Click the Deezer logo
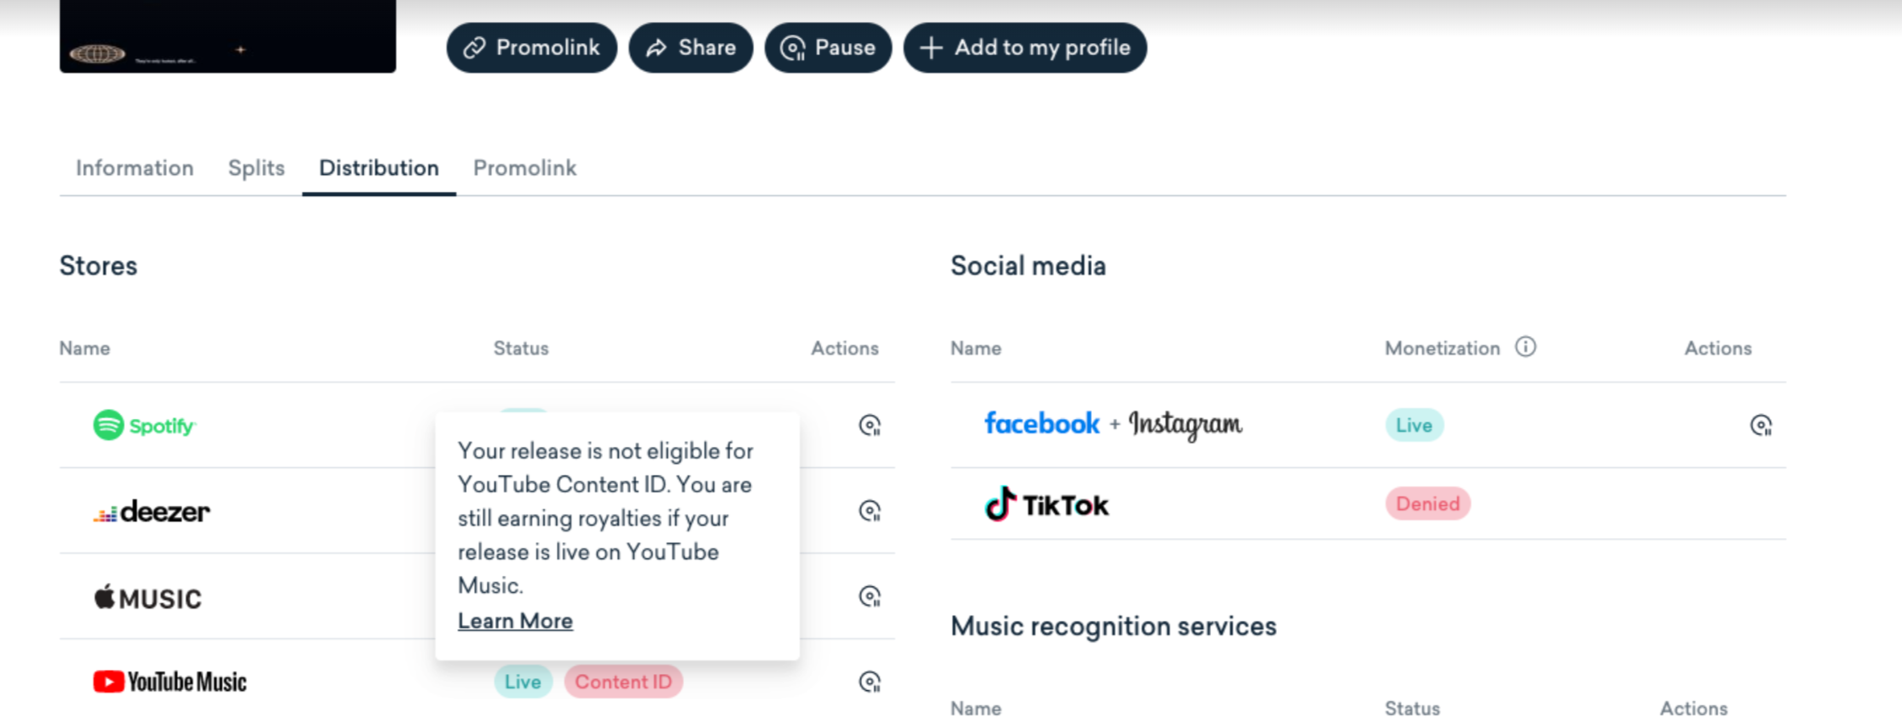 [x=151, y=511]
